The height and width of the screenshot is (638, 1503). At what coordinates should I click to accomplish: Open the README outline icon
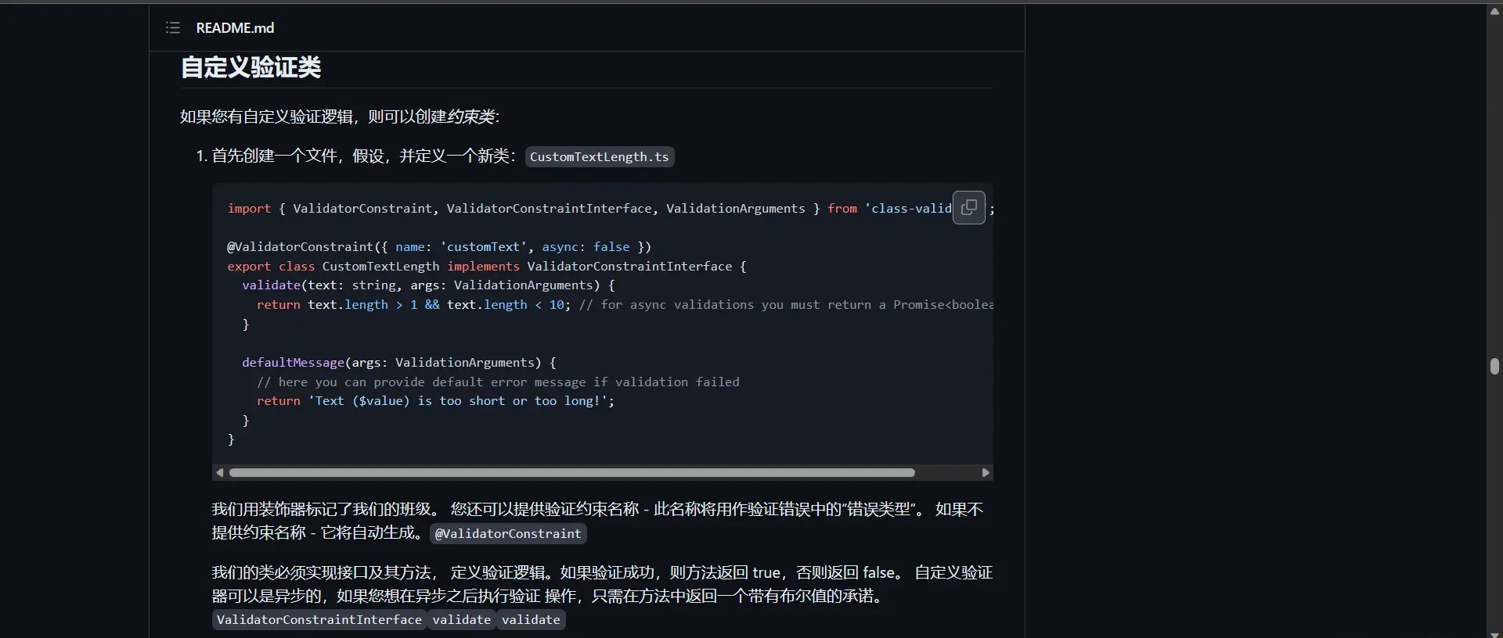(173, 28)
